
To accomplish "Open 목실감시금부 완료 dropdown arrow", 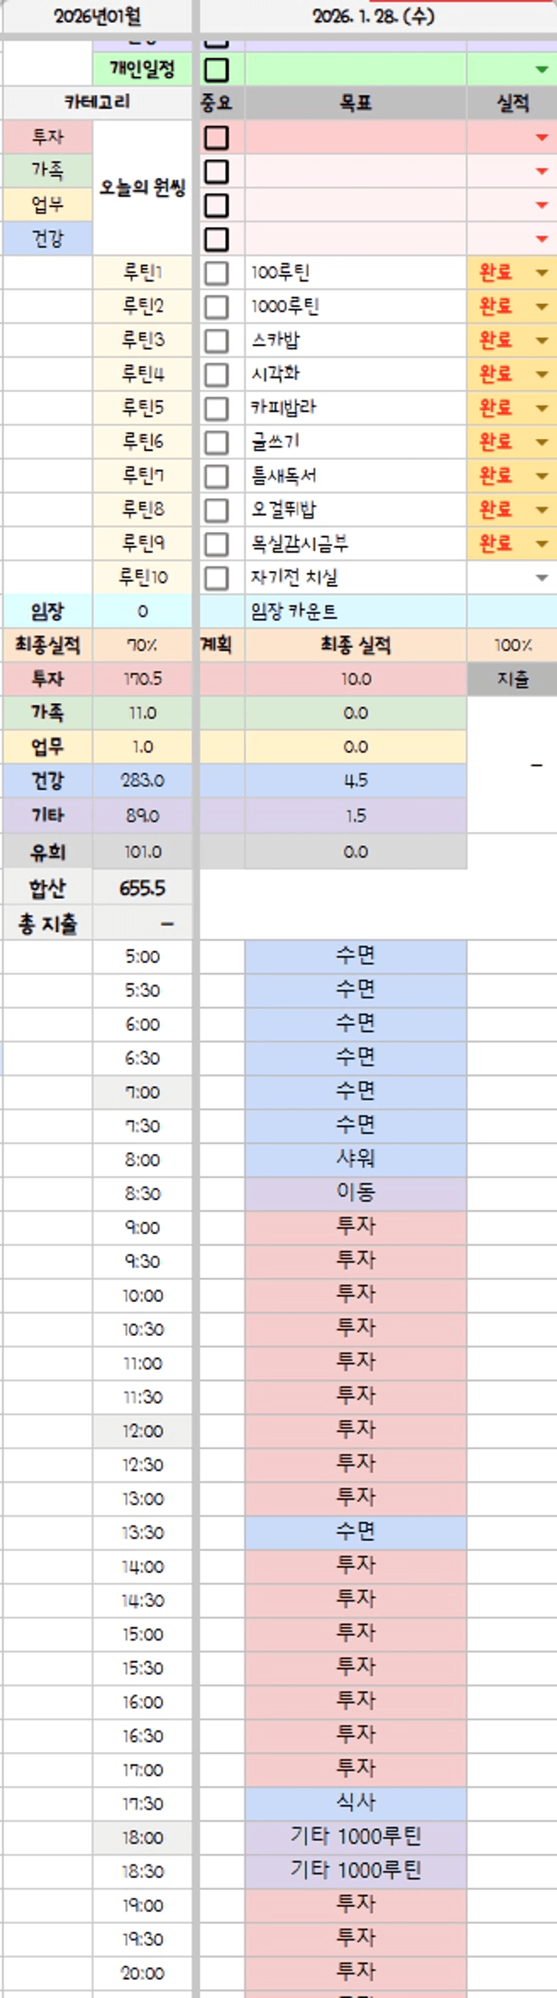I will point(542,544).
